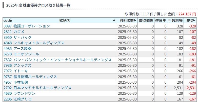This screenshot has height=102, width=198.
Task: Open stock code 3097 link
Action: [x=8, y=26]
